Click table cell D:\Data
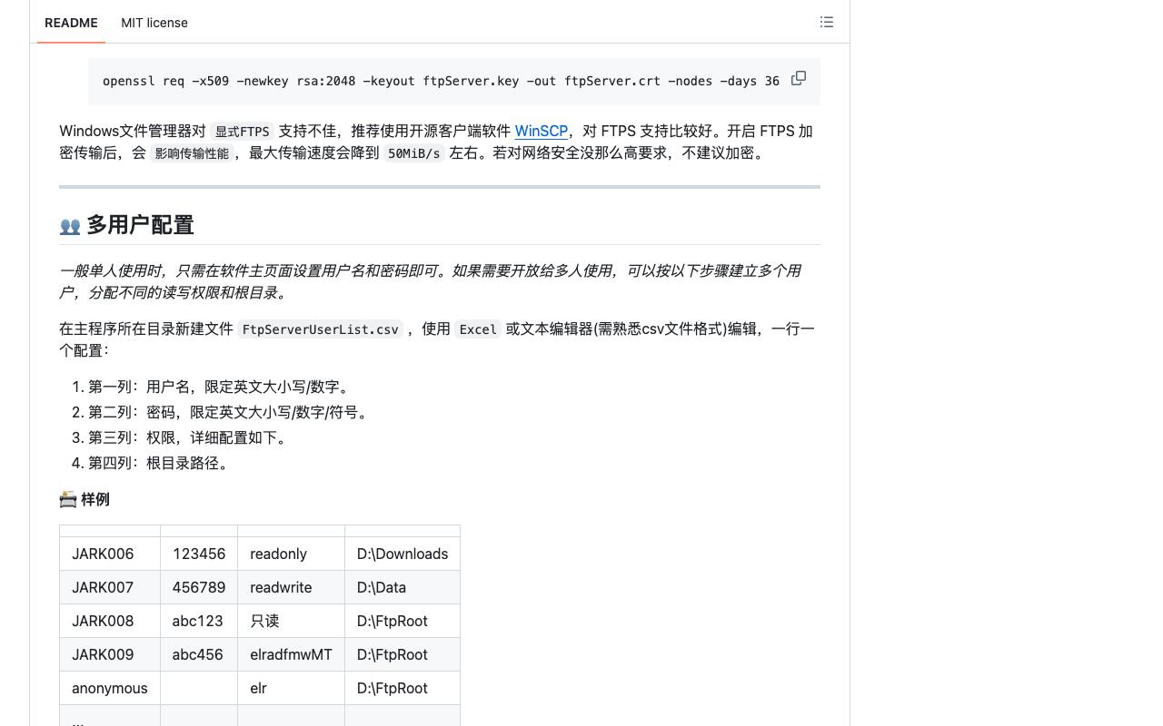Image resolution: width=1163 pixels, height=726 pixels. pos(403,587)
